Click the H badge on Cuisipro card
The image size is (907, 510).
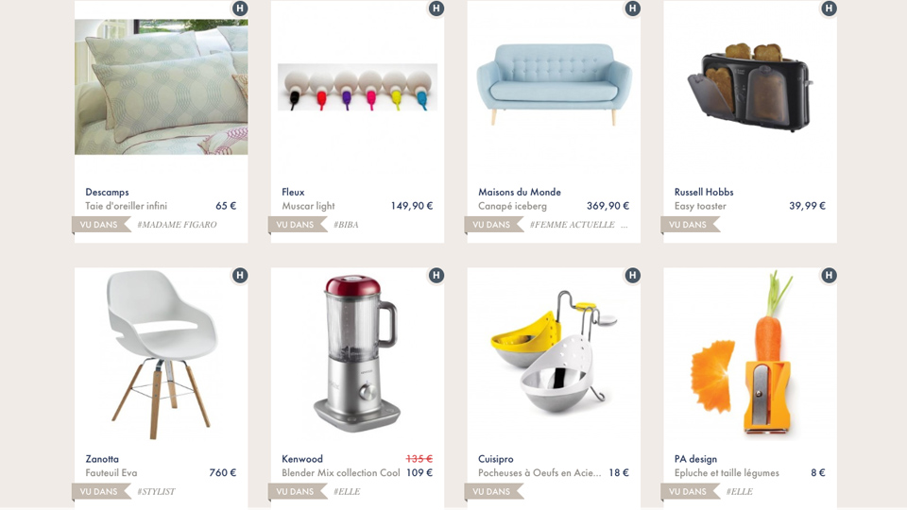tap(632, 275)
